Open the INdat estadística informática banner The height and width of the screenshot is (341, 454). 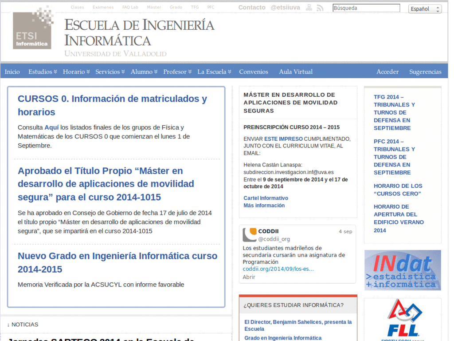[x=403, y=270]
